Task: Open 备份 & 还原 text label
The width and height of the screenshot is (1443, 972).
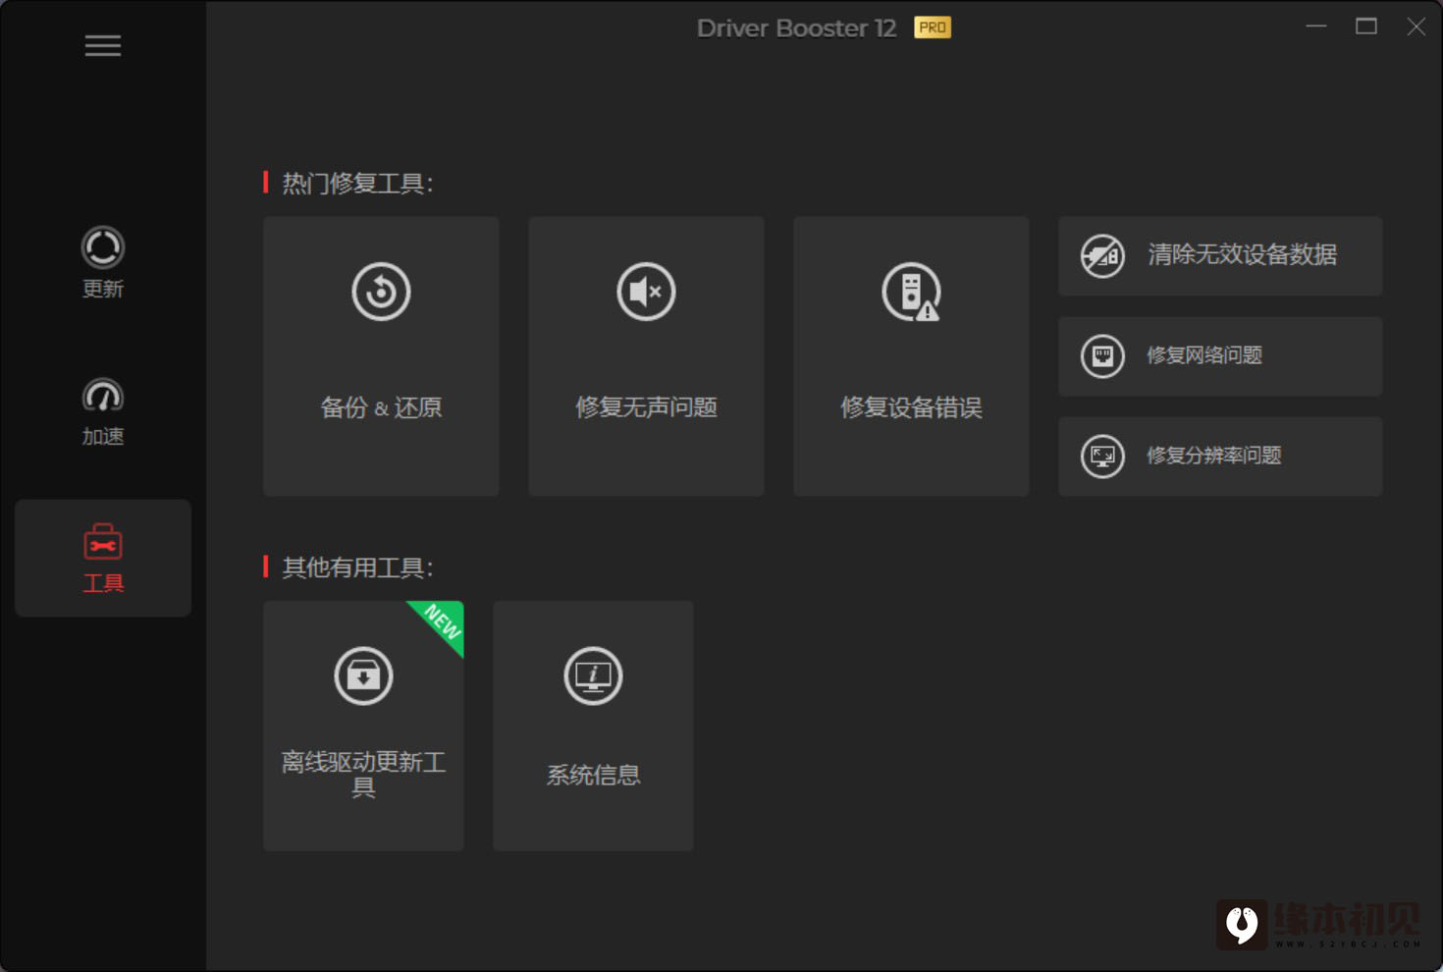Action: point(381,407)
